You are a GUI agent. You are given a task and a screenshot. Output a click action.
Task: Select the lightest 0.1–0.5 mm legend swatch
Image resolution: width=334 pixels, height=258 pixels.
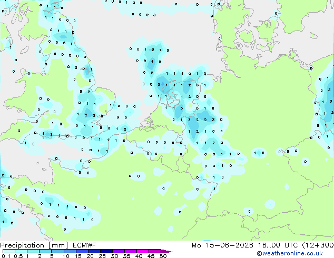(x=9, y=251)
